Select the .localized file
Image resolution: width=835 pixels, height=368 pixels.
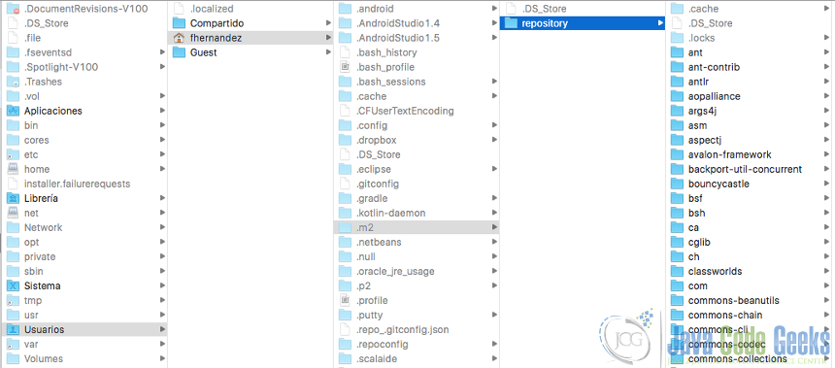coord(212,9)
